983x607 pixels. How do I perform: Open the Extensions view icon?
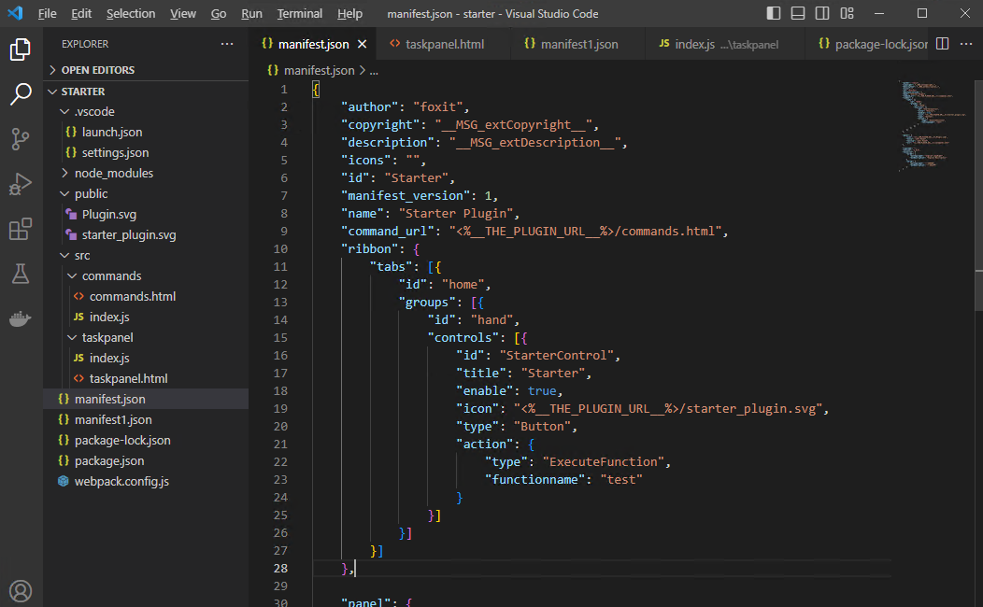pos(20,230)
